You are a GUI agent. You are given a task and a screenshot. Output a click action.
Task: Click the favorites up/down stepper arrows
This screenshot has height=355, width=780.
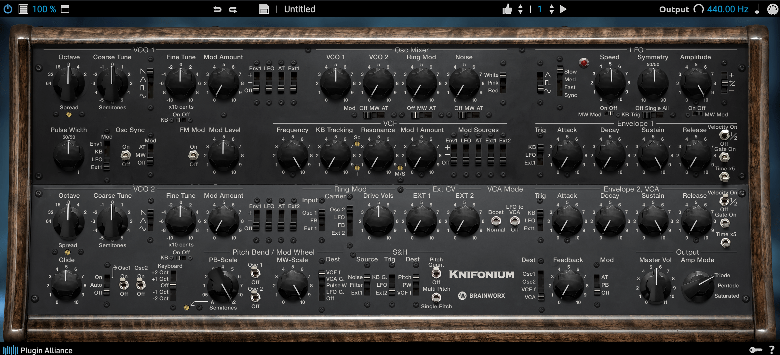coord(520,9)
